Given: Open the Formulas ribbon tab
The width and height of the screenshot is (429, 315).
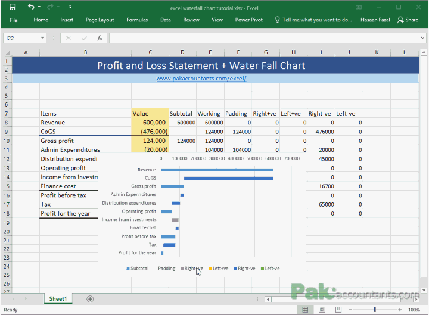Looking at the screenshot, I should pos(137,20).
